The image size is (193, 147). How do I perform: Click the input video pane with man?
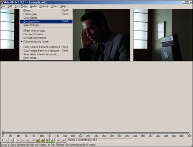coord(102,35)
